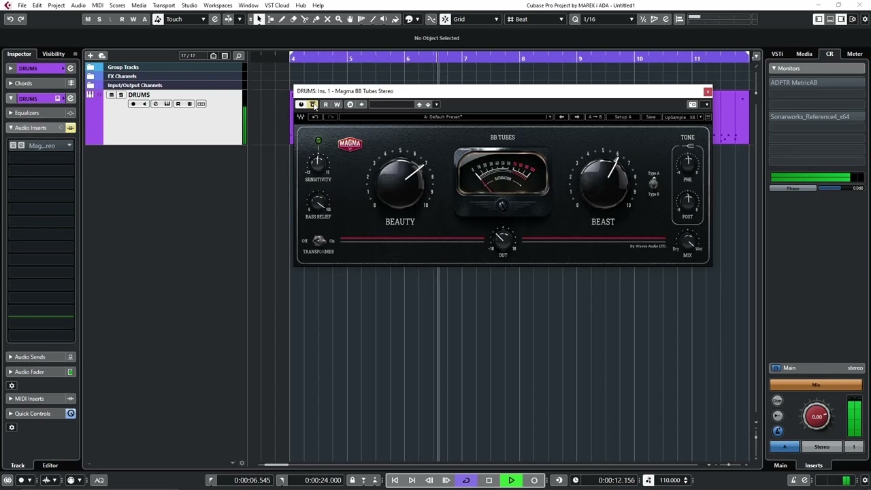Toggle Solo on DRUMS track
The height and width of the screenshot is (490, 871).
pos(121,95)
